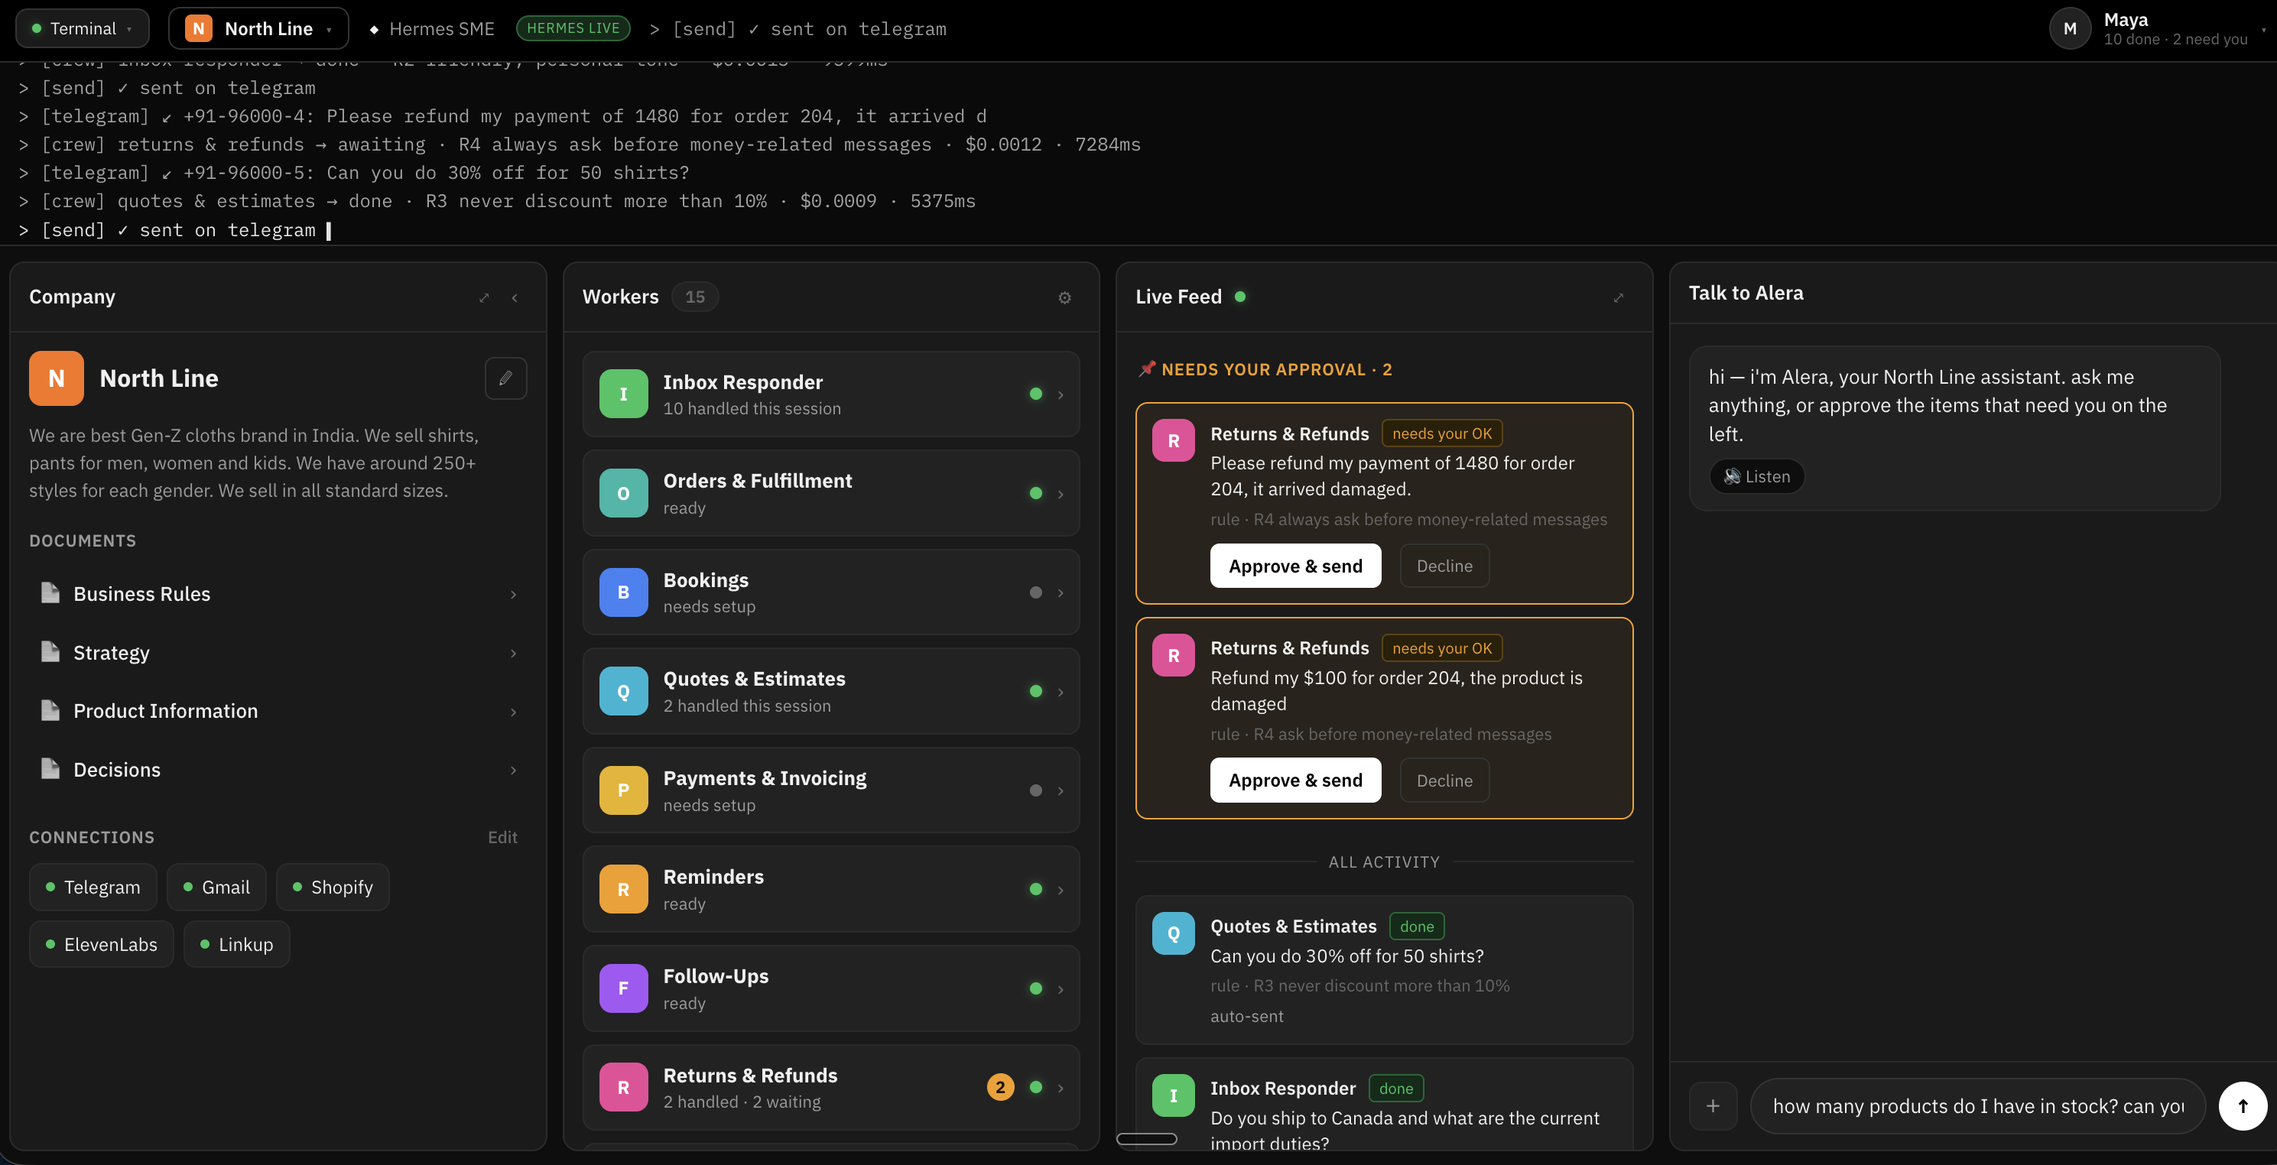Toggle Quotes & Estimates status dot
Image resolution: width=2277 pixels, height=1165 pixels.
click(1036, 691)
